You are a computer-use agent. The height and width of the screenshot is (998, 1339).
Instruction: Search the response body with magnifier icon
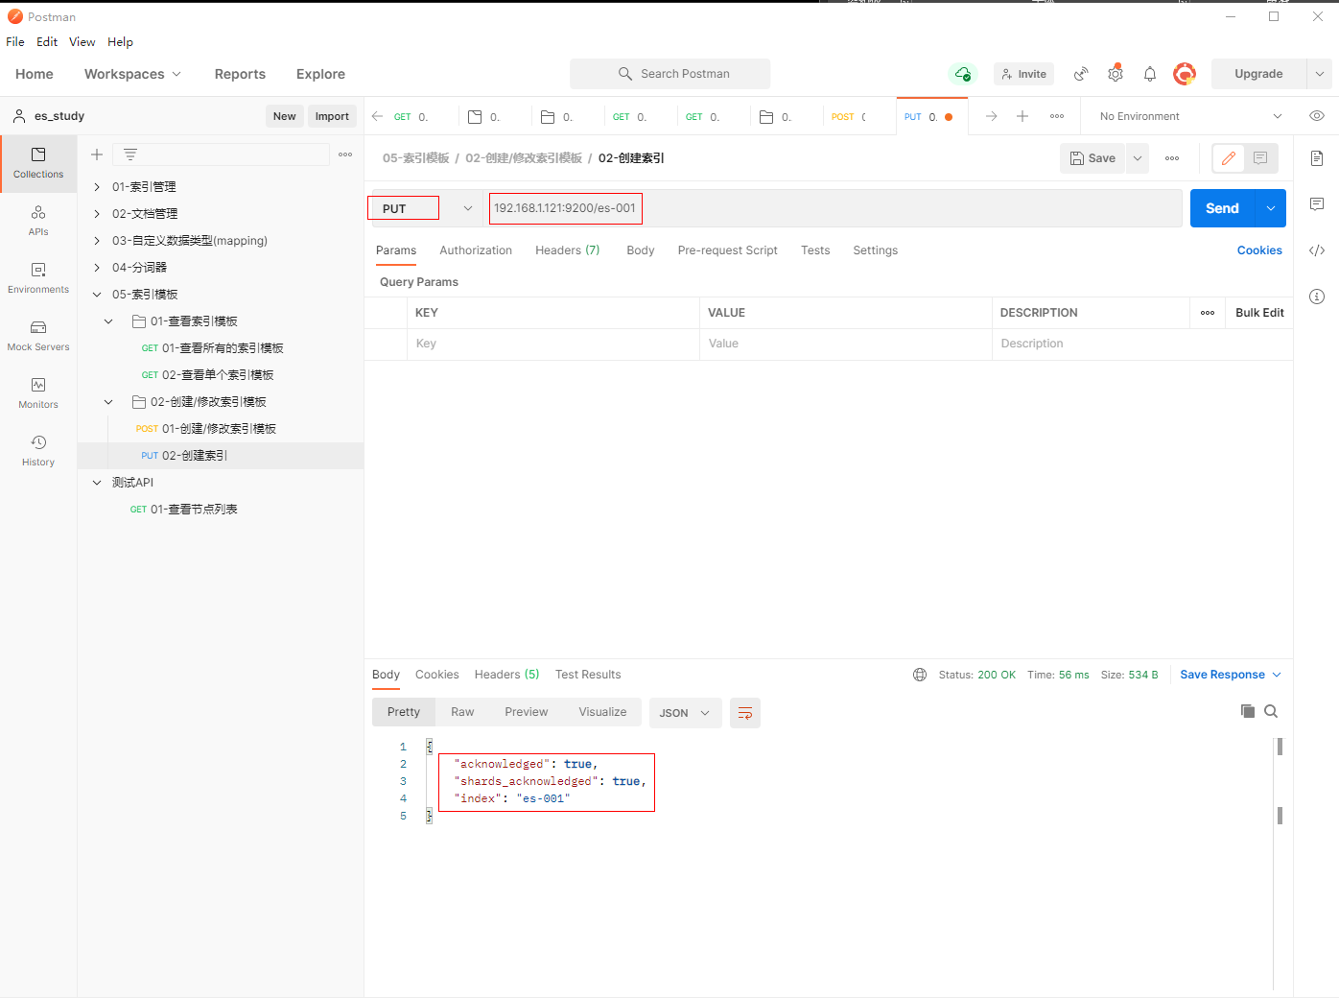click(1271, 711)
